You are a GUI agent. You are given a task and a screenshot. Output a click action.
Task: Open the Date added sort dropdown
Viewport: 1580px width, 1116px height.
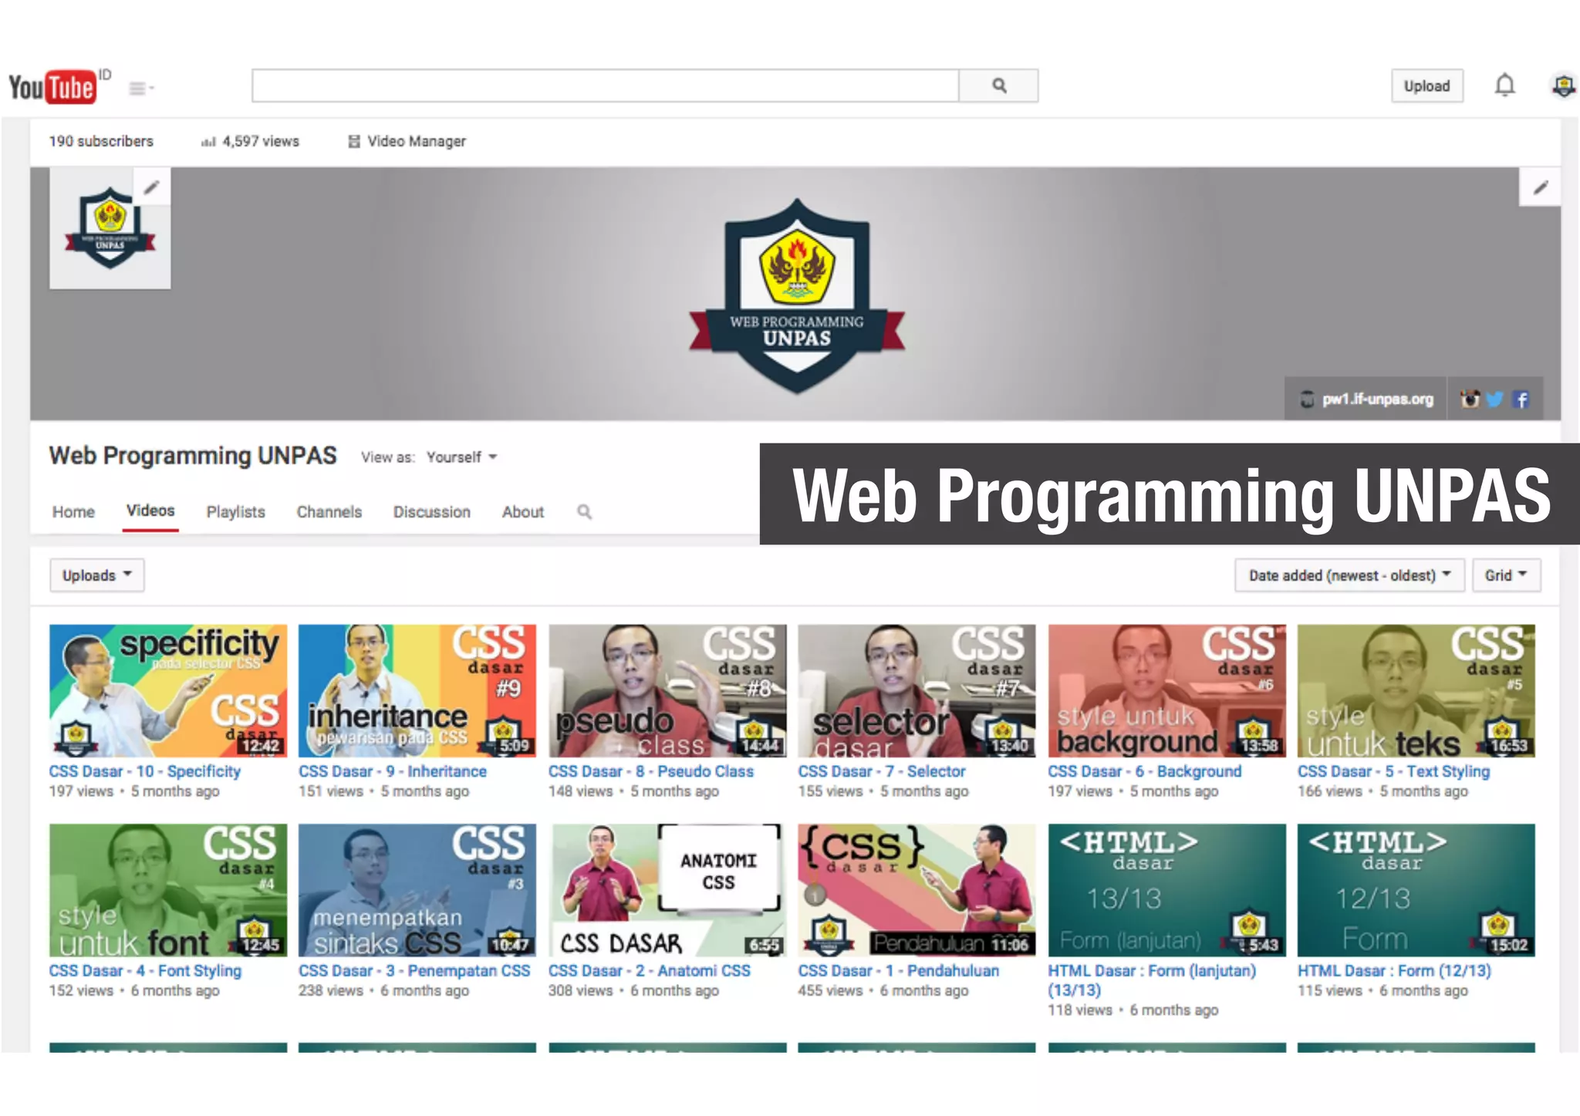pyautogui.click(x=1349, y=575)
